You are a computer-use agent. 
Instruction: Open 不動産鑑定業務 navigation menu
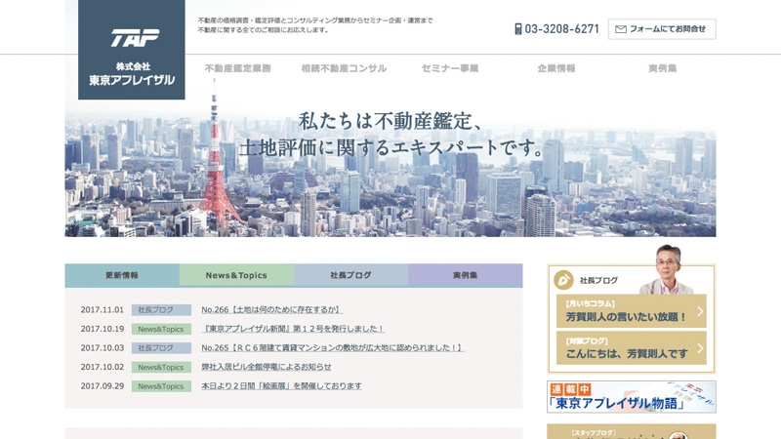(x=237, y=68)
